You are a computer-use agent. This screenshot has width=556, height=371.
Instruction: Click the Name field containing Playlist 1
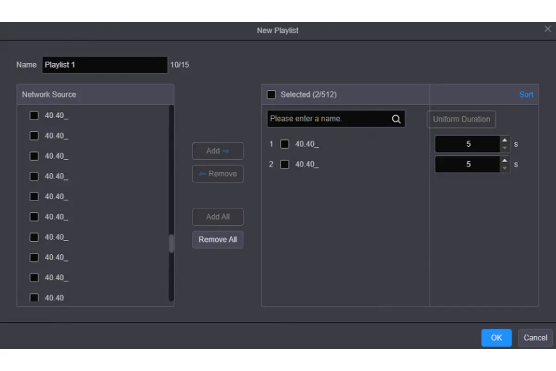coord(104,64)
